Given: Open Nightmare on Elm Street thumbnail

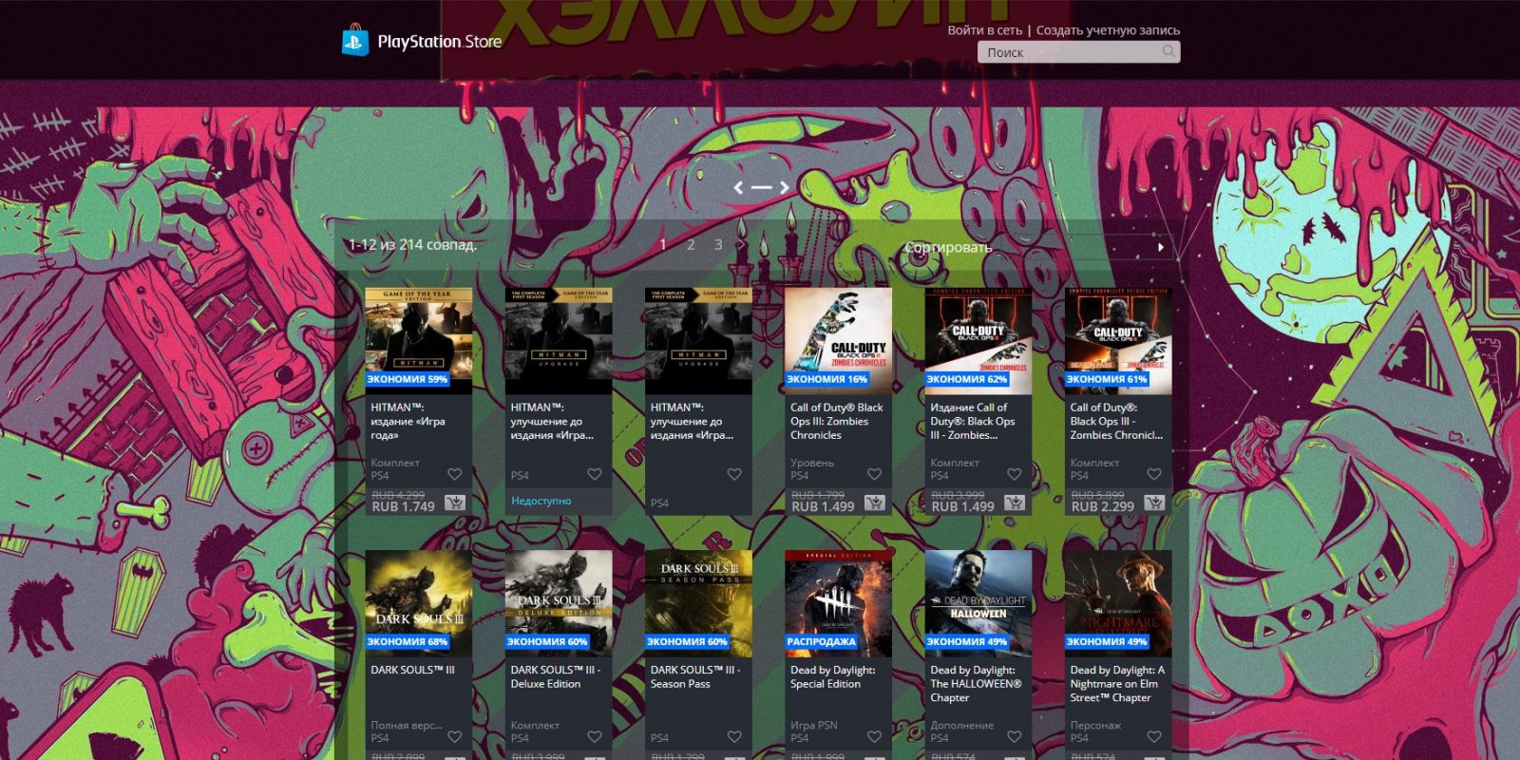Looking at the screenshot, I should [x=1118, y=603].
